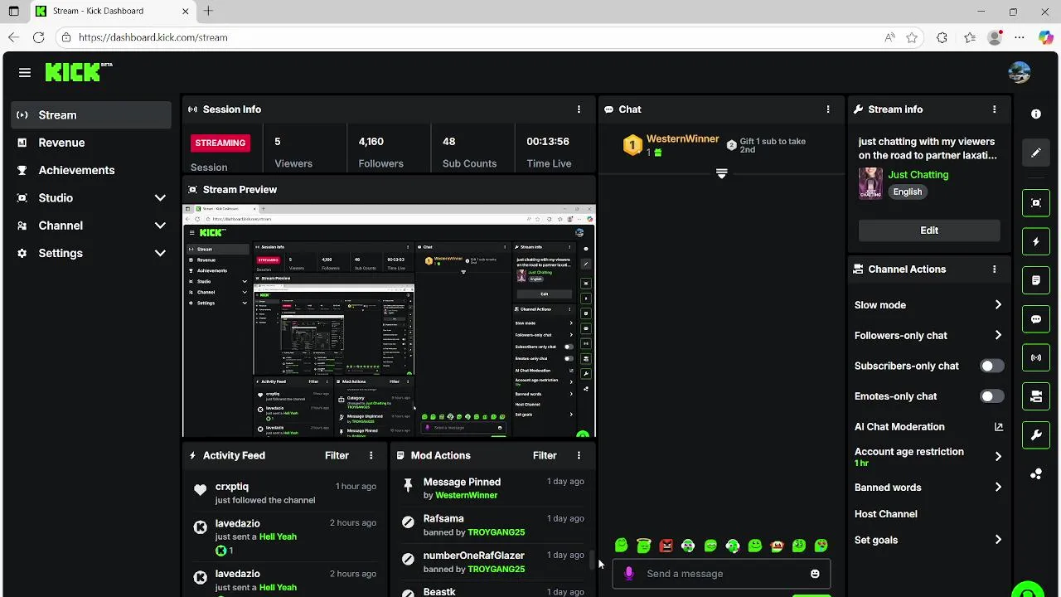
Task: Click the gold rank 1 badge in chat
Action: [632, 146]
